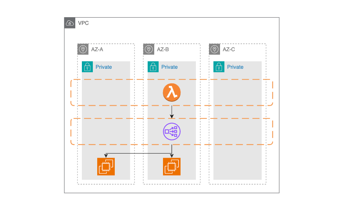Select the AZ-A location pin icon
364x207 pixels.
coord(83,49)
